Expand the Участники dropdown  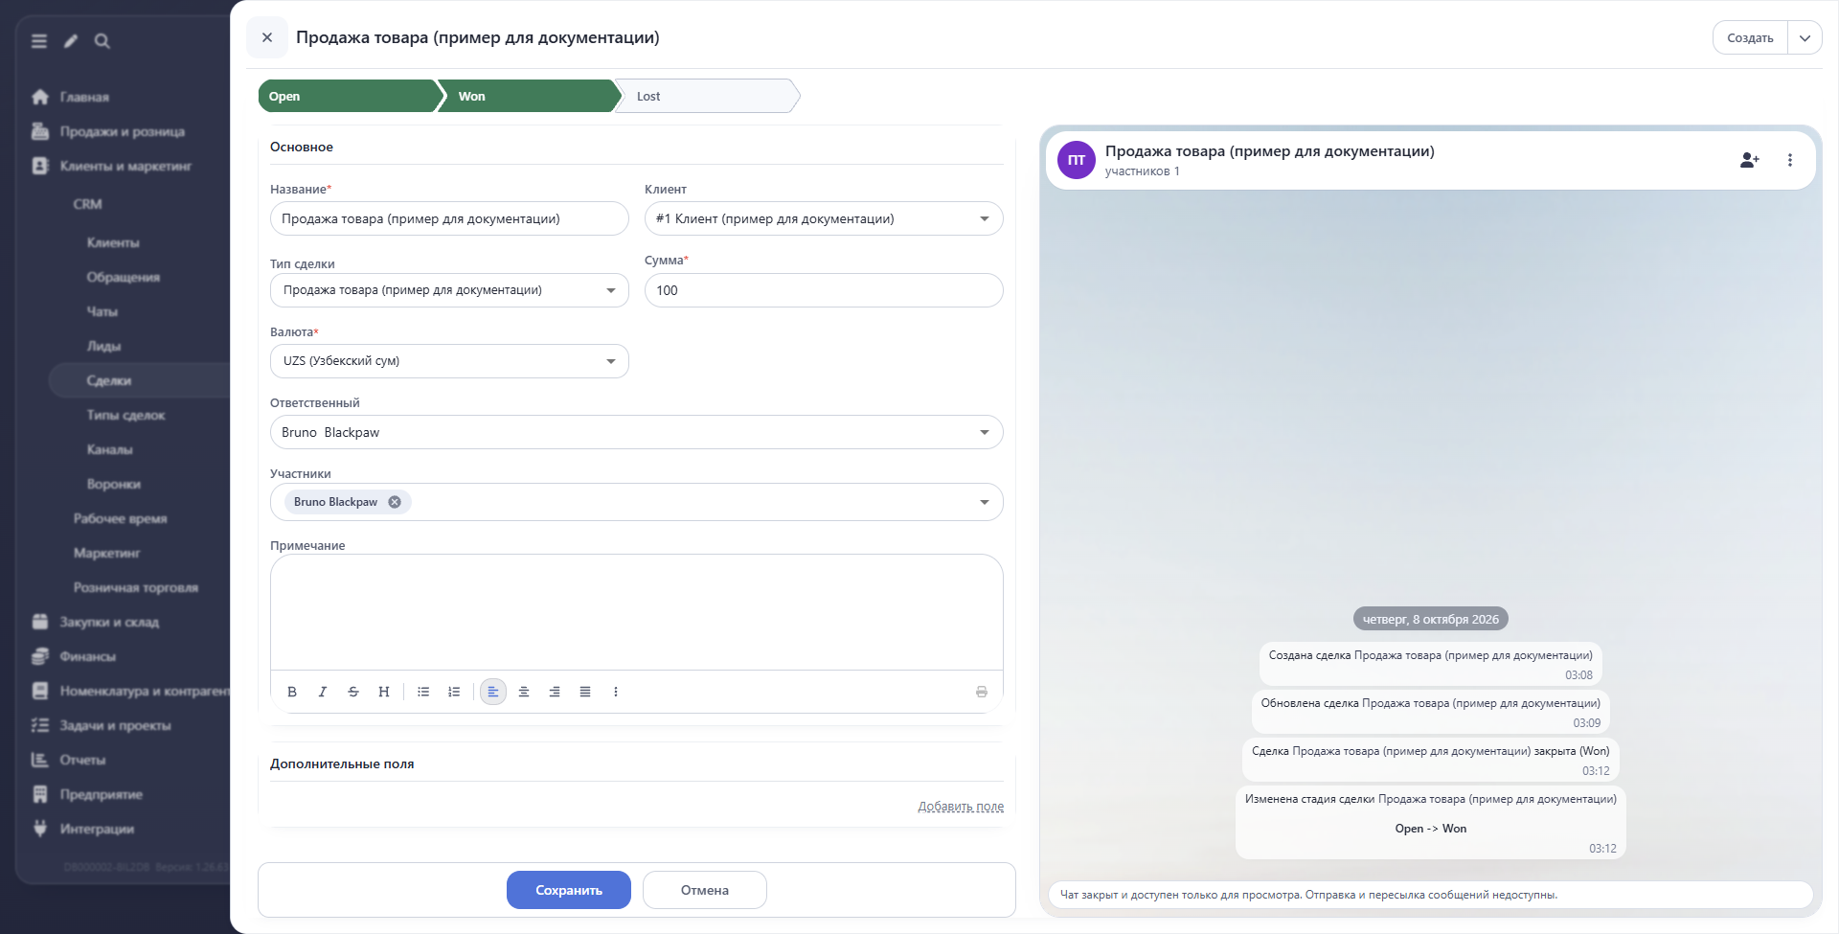click(x=985, y=502)
